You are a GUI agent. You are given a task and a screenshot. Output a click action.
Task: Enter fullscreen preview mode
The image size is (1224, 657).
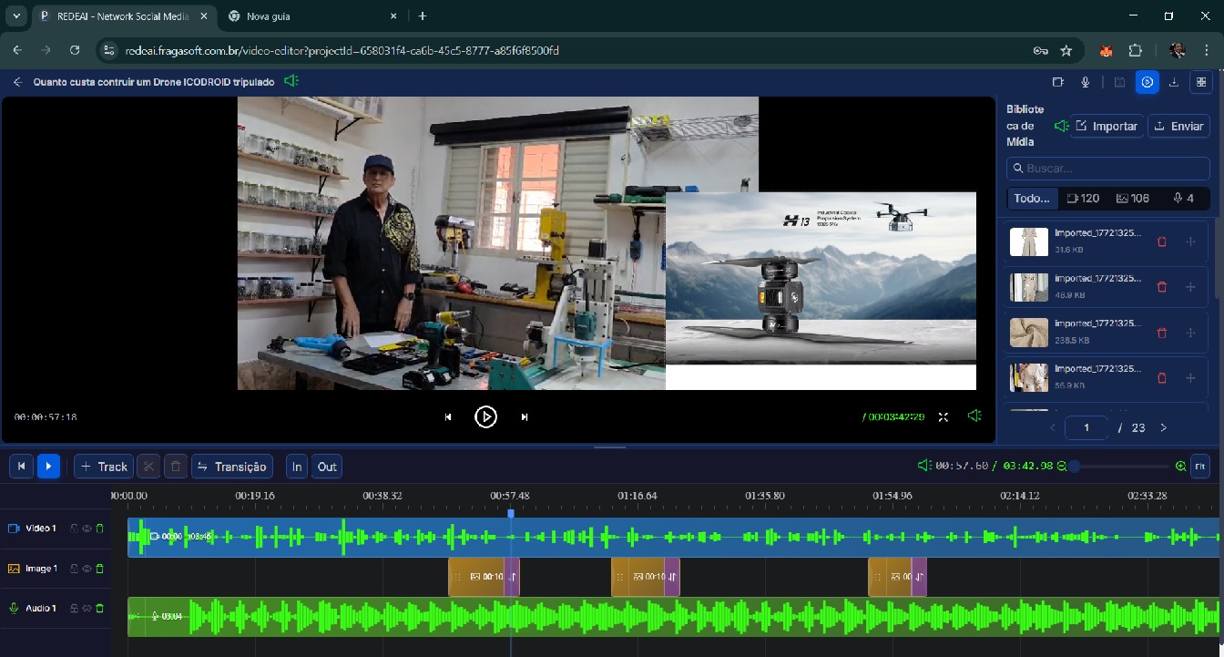click(943, 417)
